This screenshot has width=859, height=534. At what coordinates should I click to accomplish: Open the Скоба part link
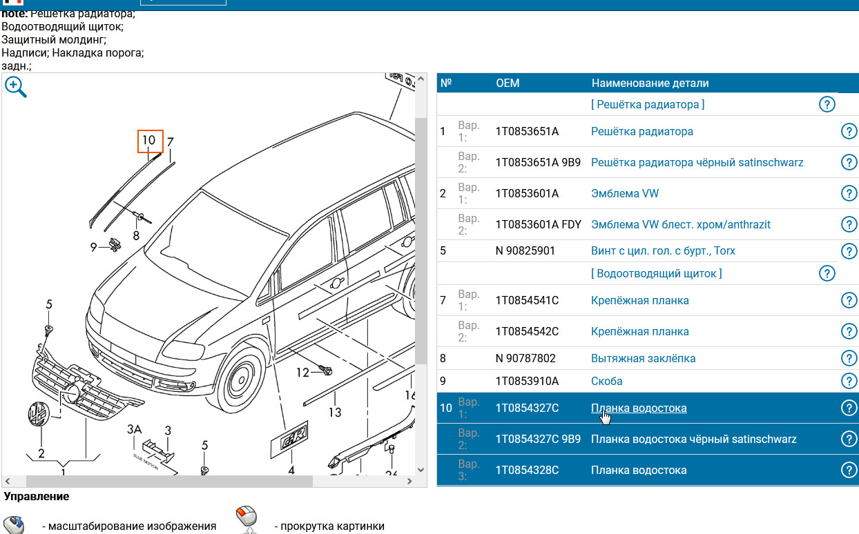607,381
